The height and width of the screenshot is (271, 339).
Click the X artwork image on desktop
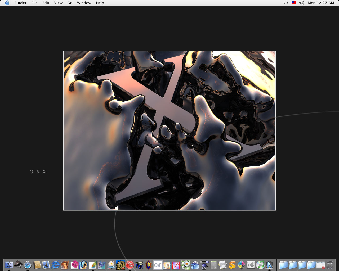coord(169,131)
